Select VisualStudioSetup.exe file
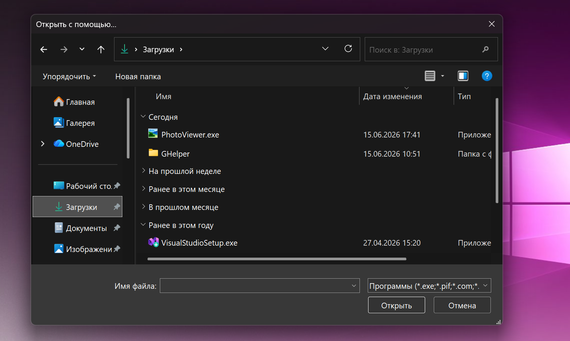The height and width of the screenshot is (341, 570). click(199, 243)
